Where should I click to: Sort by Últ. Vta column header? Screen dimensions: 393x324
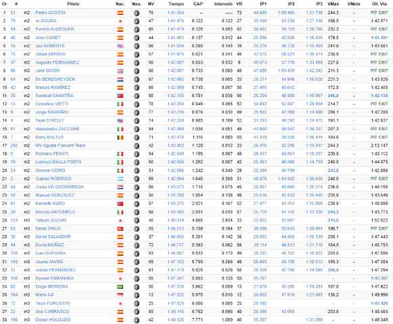[379, 4]
